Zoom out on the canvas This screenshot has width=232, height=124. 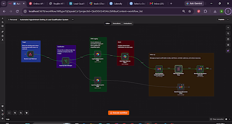[21, 113]
